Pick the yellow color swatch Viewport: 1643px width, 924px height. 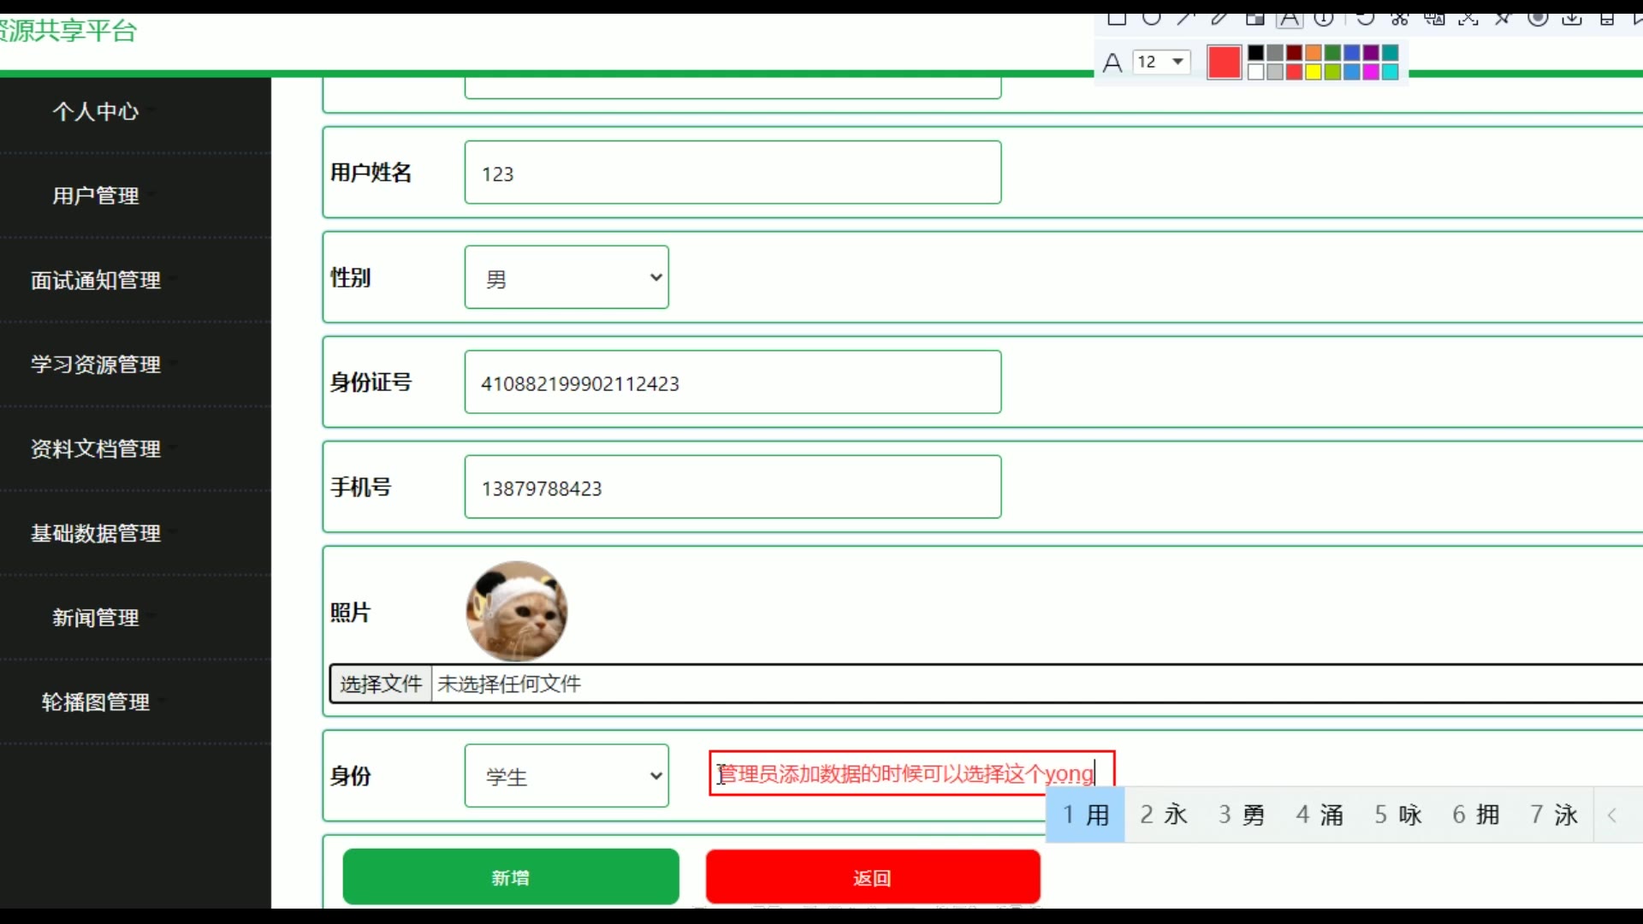1314,72
